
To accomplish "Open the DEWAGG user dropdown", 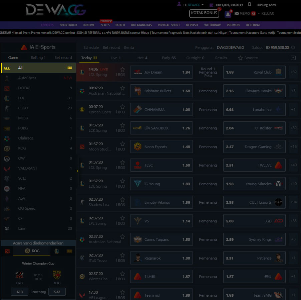I will 196,5.
